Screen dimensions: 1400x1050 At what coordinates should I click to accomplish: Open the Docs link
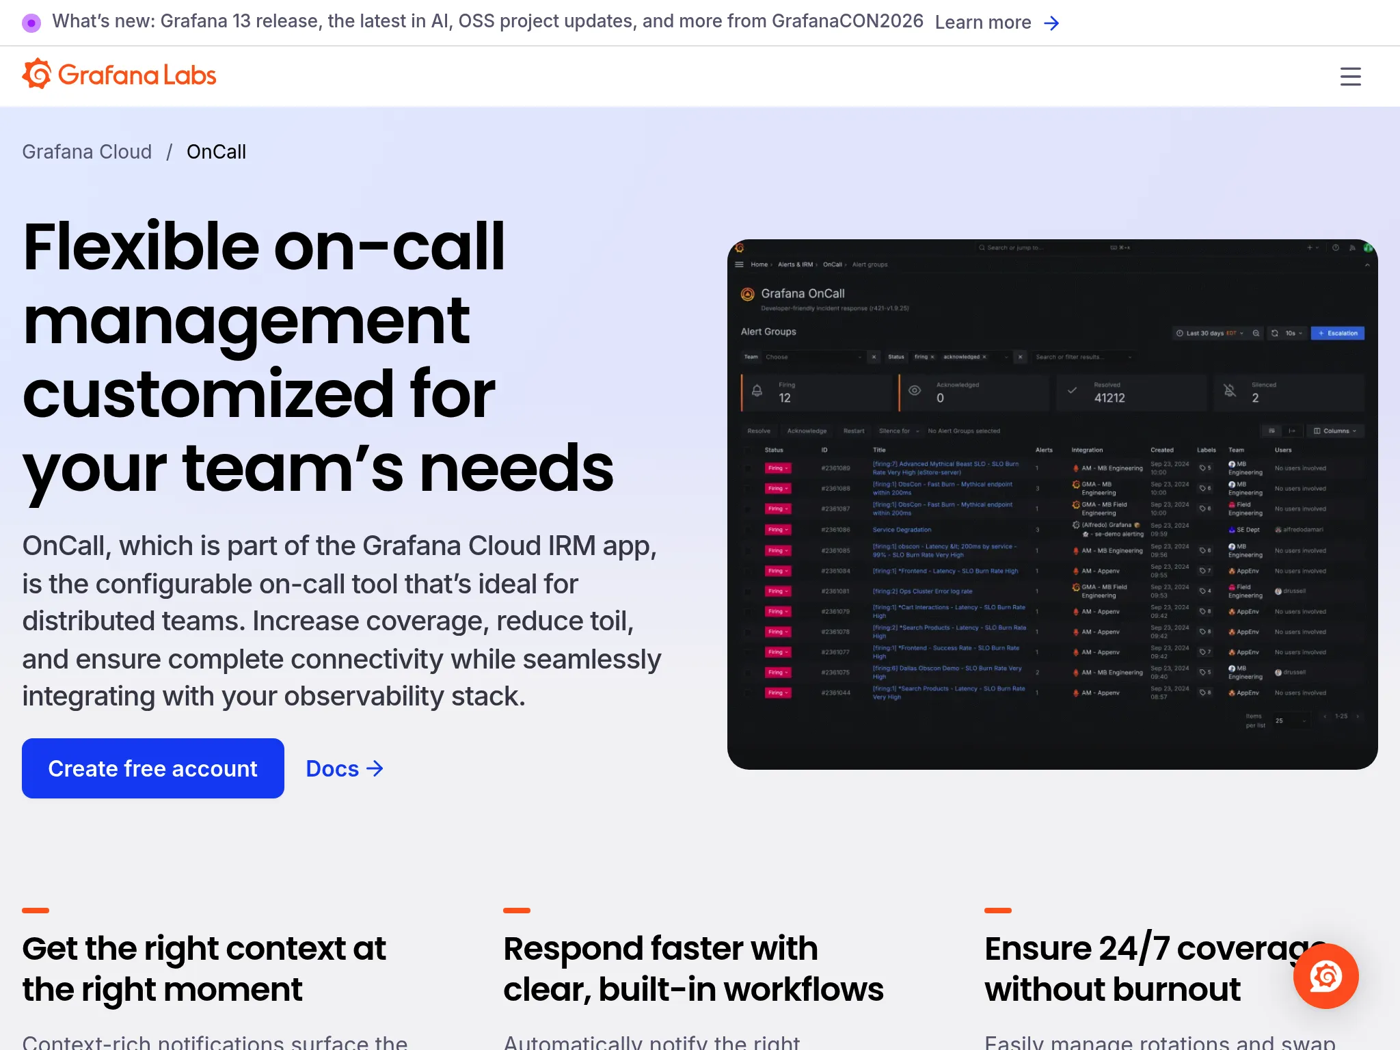345,768
